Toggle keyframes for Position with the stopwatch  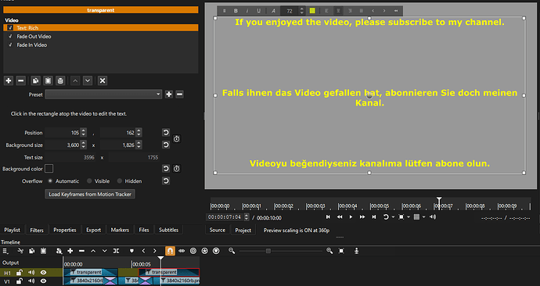[177, 139]
